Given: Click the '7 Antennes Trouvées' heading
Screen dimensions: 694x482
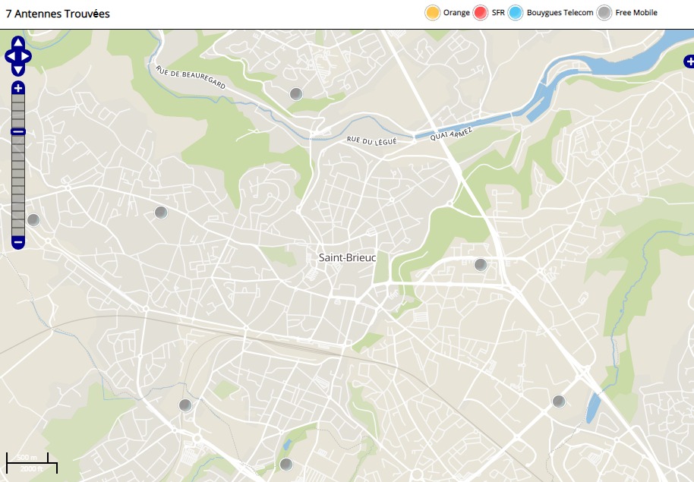Looking at the screenshot, I should tap(58, 14).
